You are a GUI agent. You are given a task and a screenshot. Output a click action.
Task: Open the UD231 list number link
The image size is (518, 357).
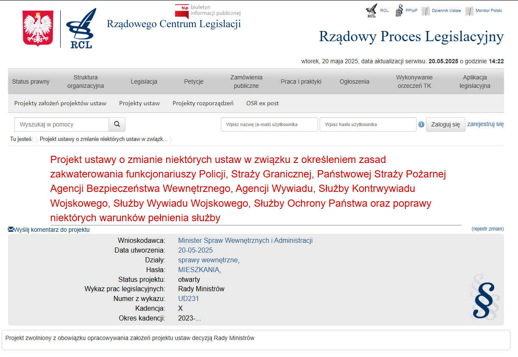pos(189,298)
